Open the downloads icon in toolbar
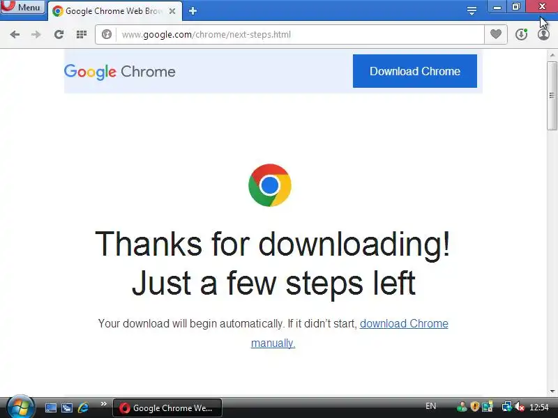The image size is (558, 418). 521,34
